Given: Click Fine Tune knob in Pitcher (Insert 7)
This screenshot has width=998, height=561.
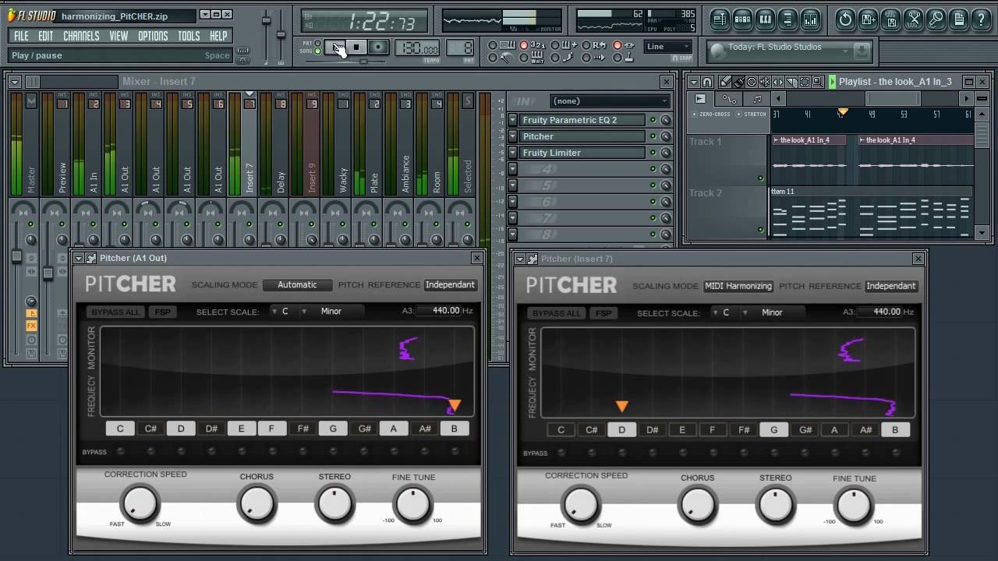Looking at the screenshot, I should click(854, 506).
